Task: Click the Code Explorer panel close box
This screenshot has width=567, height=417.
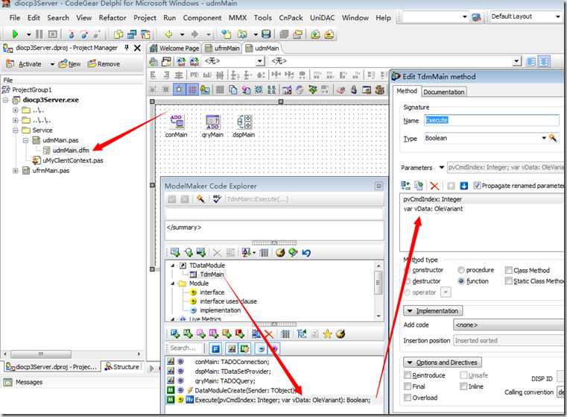Action: [x=378, y=186]
